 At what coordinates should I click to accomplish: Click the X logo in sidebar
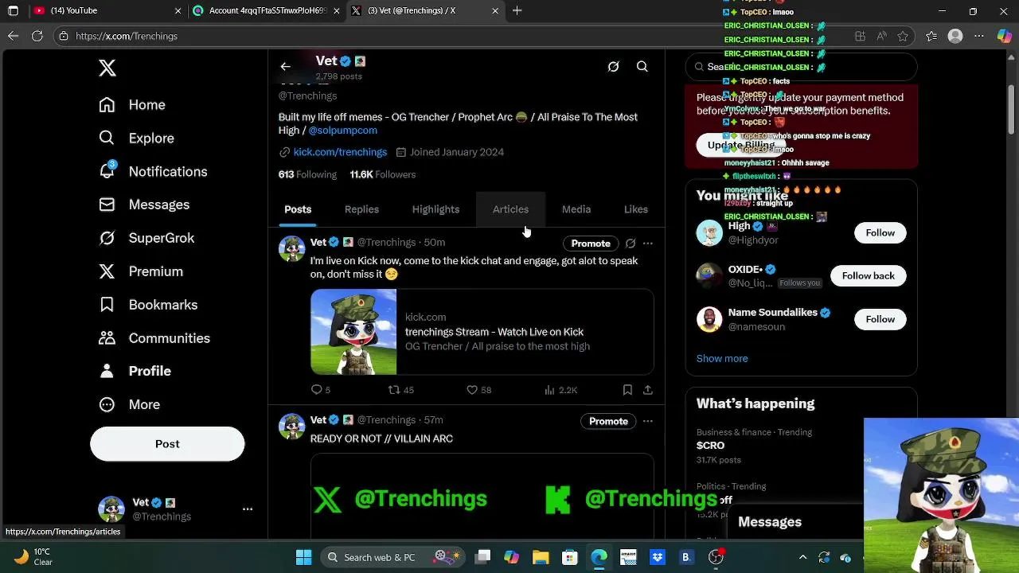[107, 68]
